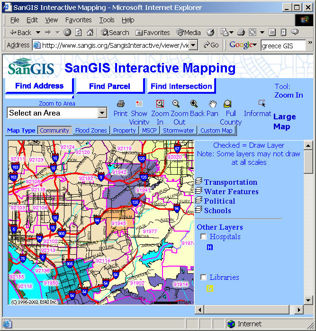Click the layer panel scroll right arrow
The image size is (316, 331).
tap(298, 310)
